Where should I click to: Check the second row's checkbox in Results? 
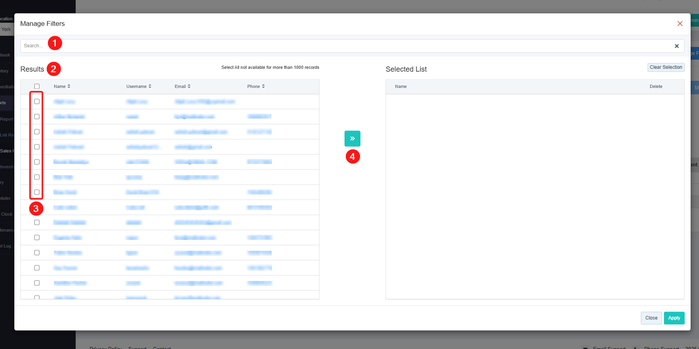(x=37, y=117)
